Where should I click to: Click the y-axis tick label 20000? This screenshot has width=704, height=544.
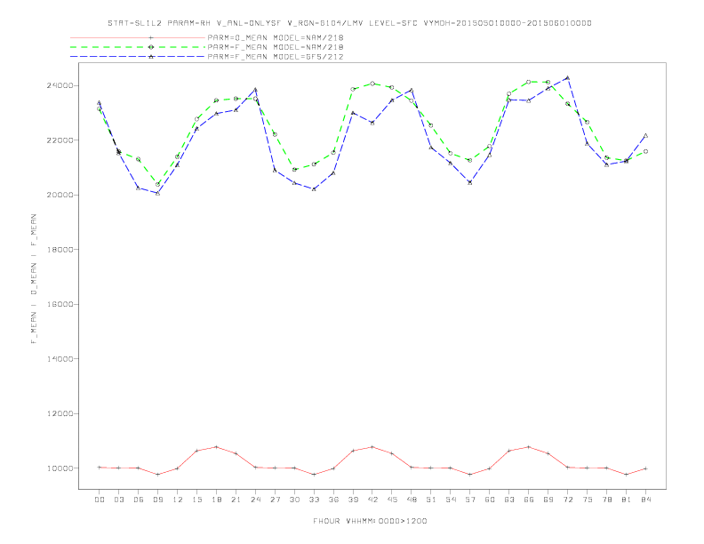(60, 196)
